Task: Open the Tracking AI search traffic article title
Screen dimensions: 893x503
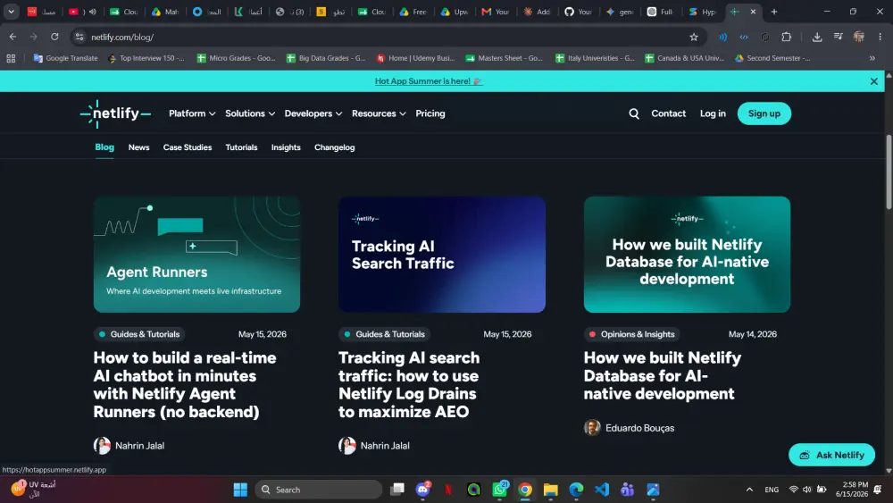Action: click(x=409, y=384)
